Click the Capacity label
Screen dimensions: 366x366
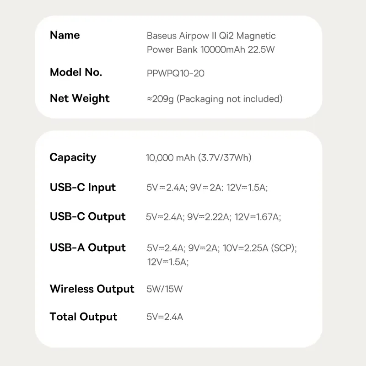point(73,157)
